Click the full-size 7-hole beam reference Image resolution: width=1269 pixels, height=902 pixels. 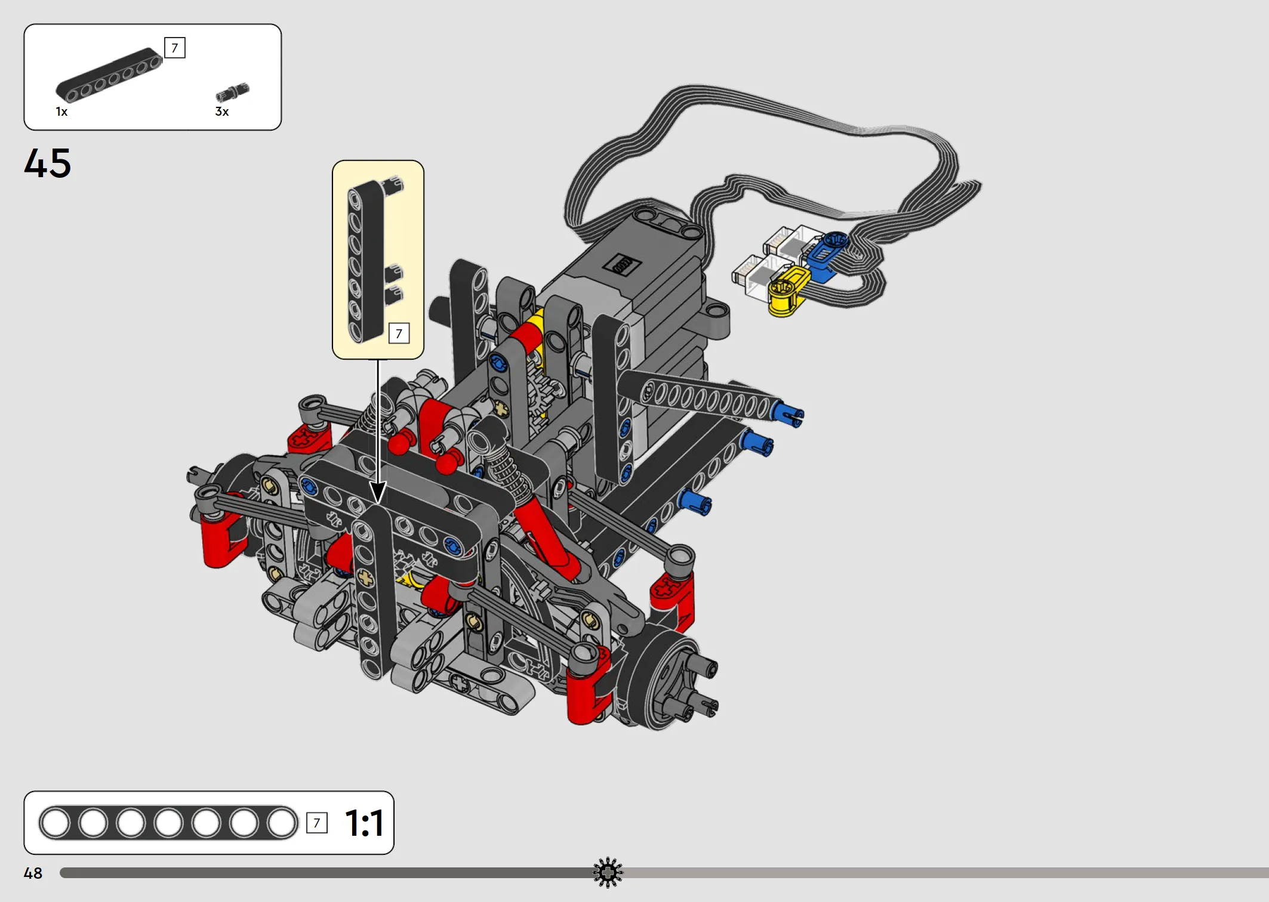[x=168, y=823]
